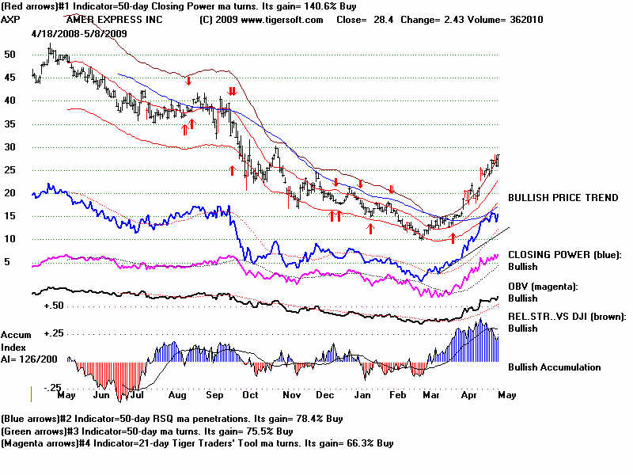
Task: Click the red down arrow in early December
Action: click(x=336, y=182)
